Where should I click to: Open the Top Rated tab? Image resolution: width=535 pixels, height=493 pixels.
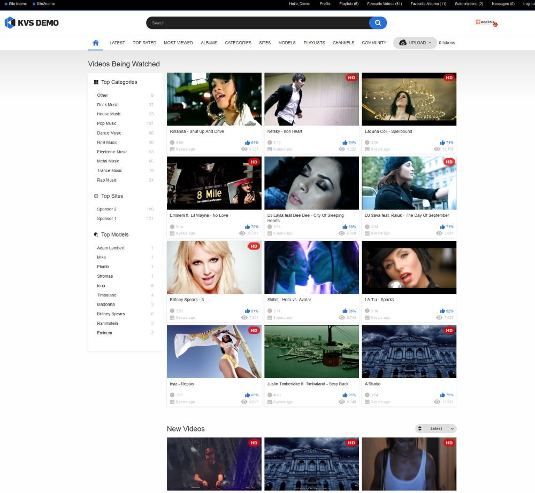(x=144, y=43)
